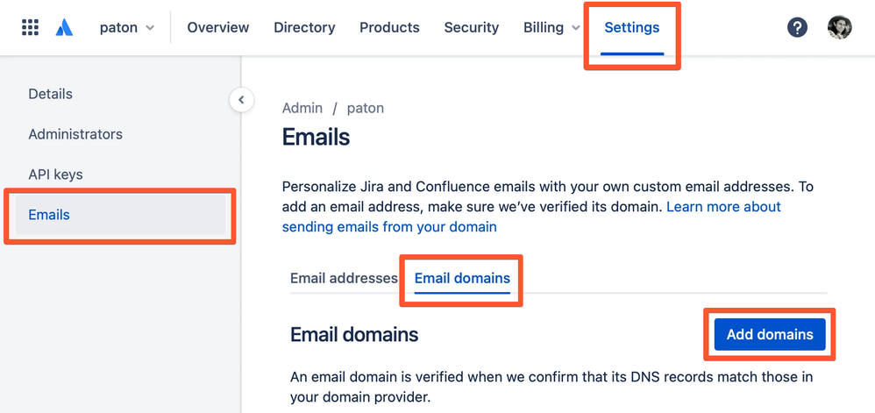
Task: Collapse the sidebar with the arrow button
Action: click(x=241, y=100)
